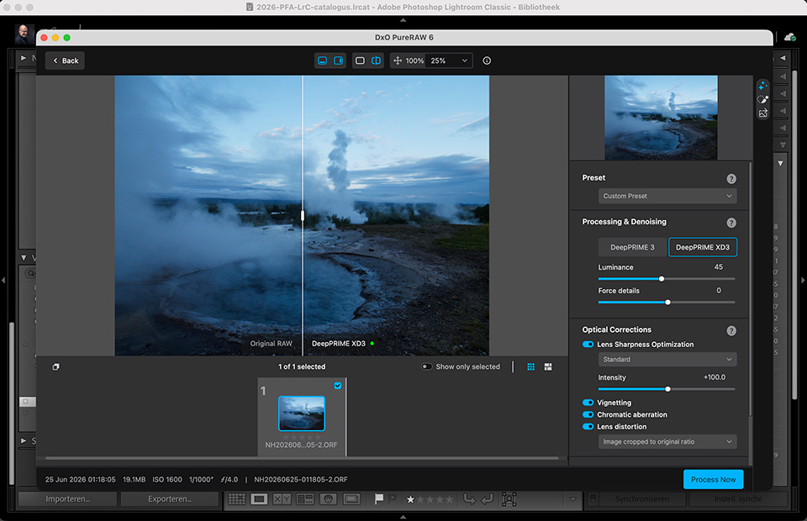This screenshot has height=521, width=807.
Task: Set one star rating in Lightroom toolbar
Action: (x=410, y=499)
